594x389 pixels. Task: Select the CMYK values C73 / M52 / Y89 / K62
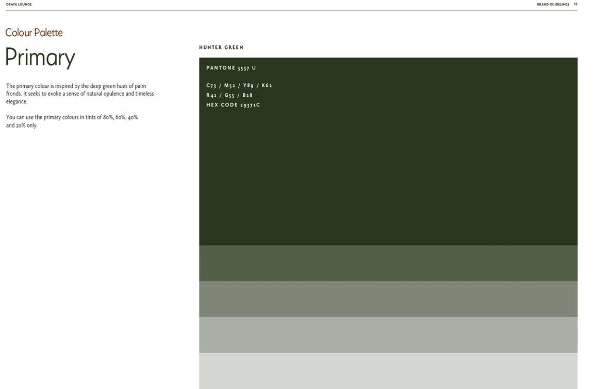(x=238, y=85)
